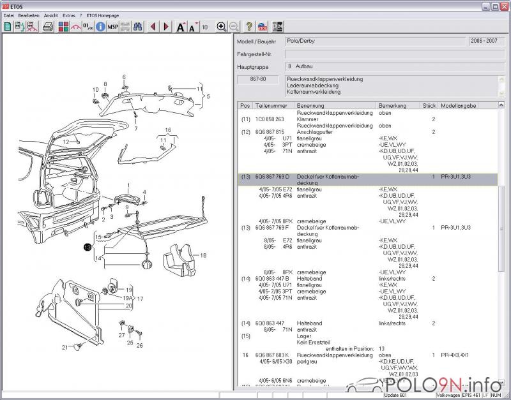511x400 pixels.
Task: Click the second toolbar icon with list and brace
Action: point(20,27)
